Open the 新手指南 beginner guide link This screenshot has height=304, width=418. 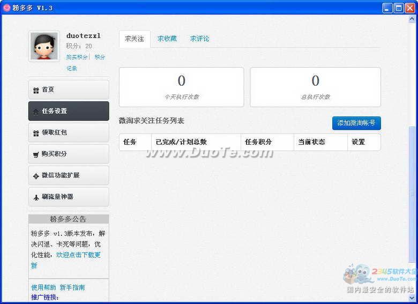coord(72,287)
